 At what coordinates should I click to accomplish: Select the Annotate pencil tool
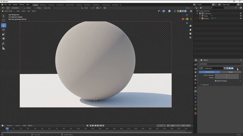[3, 44]
